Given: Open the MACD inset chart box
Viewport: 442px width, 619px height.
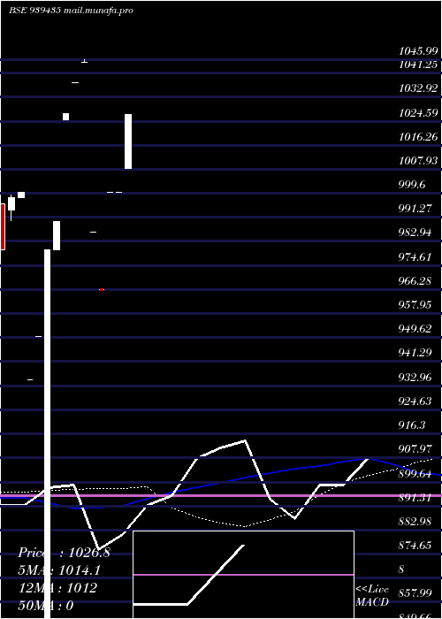Looking at the screenshot, I should point(243,575).
